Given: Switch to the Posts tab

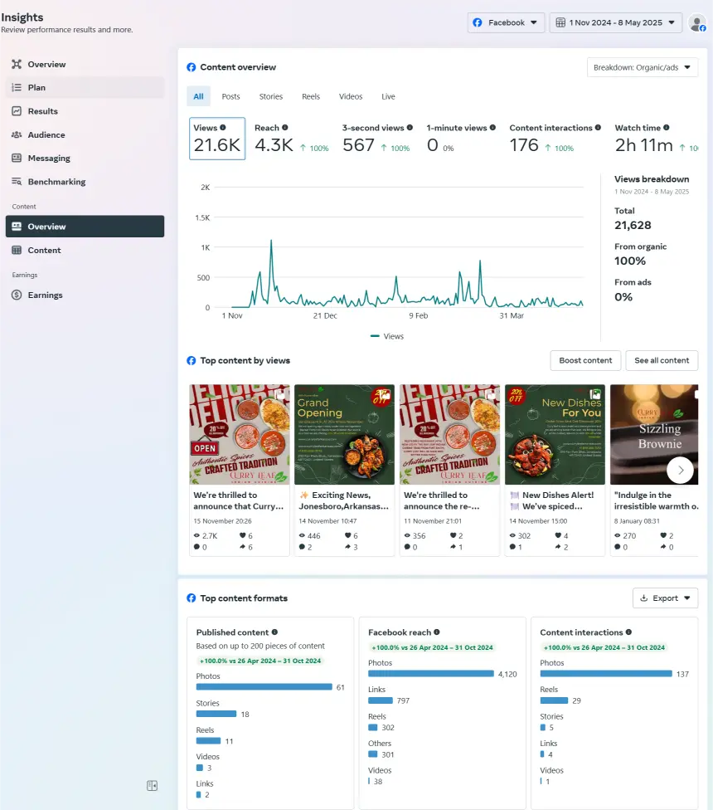Looking at the screenshot, I should click(230, 96).
